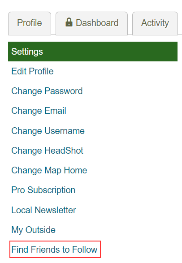
Task: Choose the Change Map Home link
Action: tap(49, 170)
